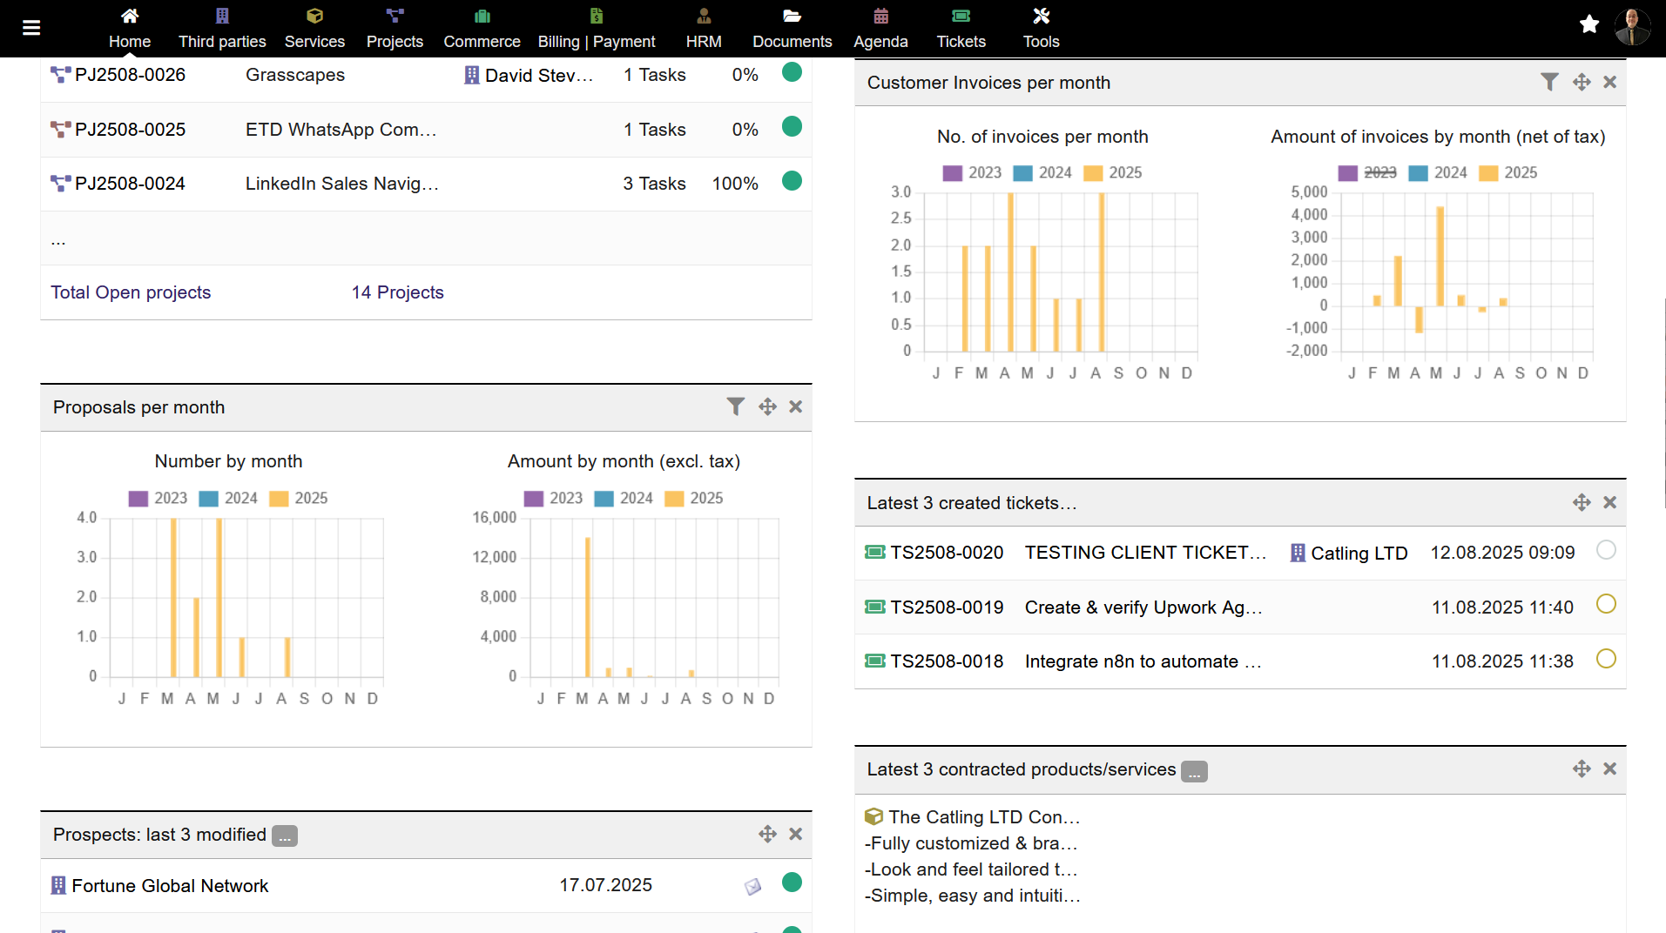
Task: Click the Customer Invoices filter icon
Action: click(1549, 82)
